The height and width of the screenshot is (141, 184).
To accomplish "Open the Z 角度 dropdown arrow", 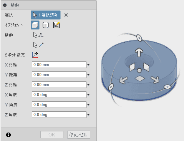I will tap(88, 115).
